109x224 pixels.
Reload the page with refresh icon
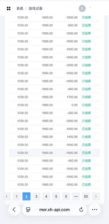[x=81, y=209]
